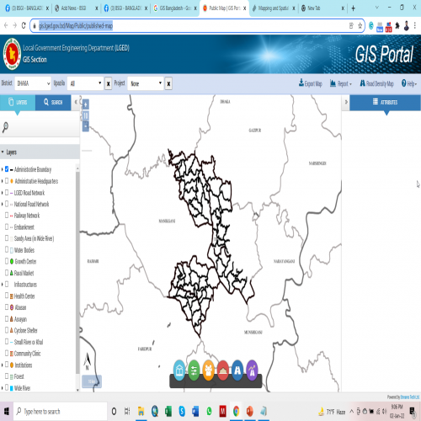Click the purple road growth chart icon

(x=252, y=370)
